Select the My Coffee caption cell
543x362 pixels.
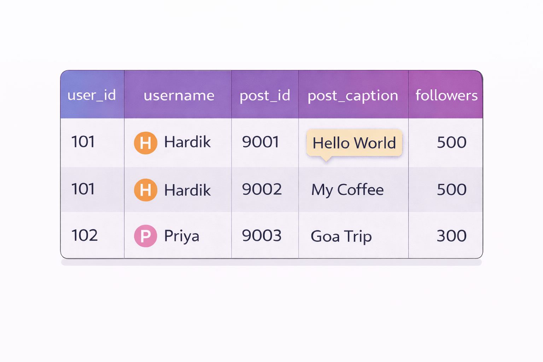tap(348, 190)
